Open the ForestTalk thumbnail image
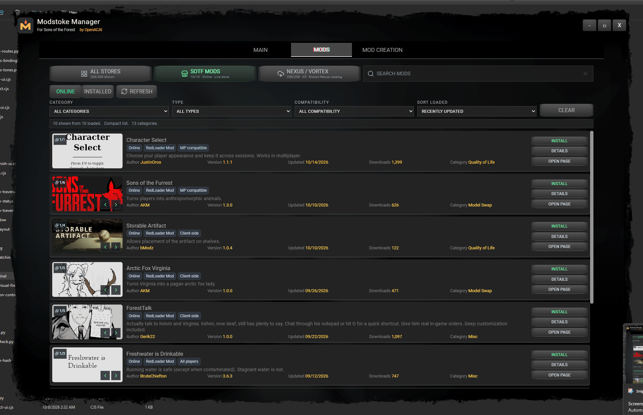This screenshot has height=415, width=643. 87,322
